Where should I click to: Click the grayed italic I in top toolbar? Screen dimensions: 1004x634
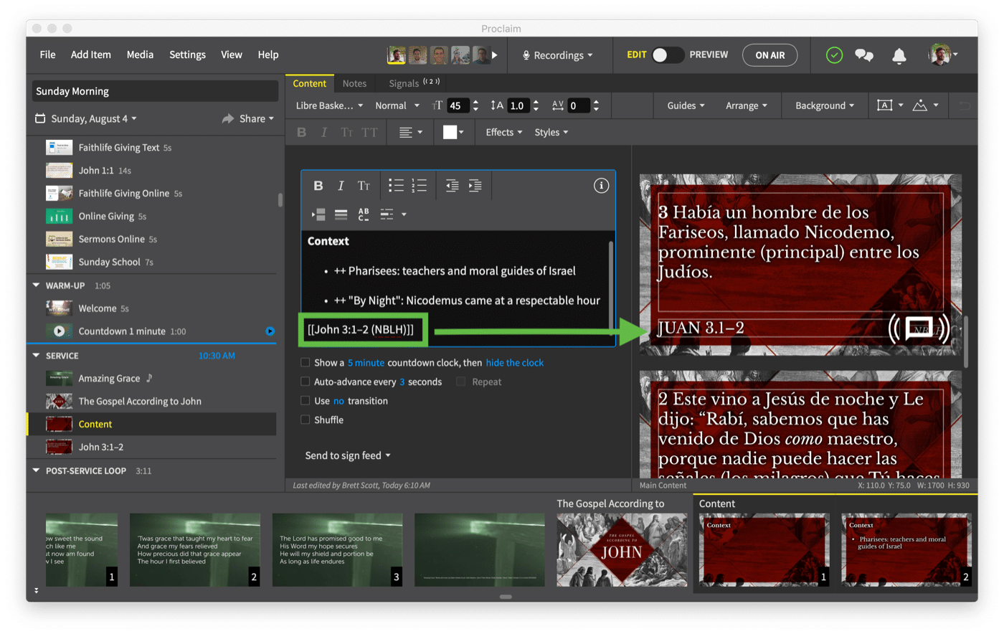(323, 133)
